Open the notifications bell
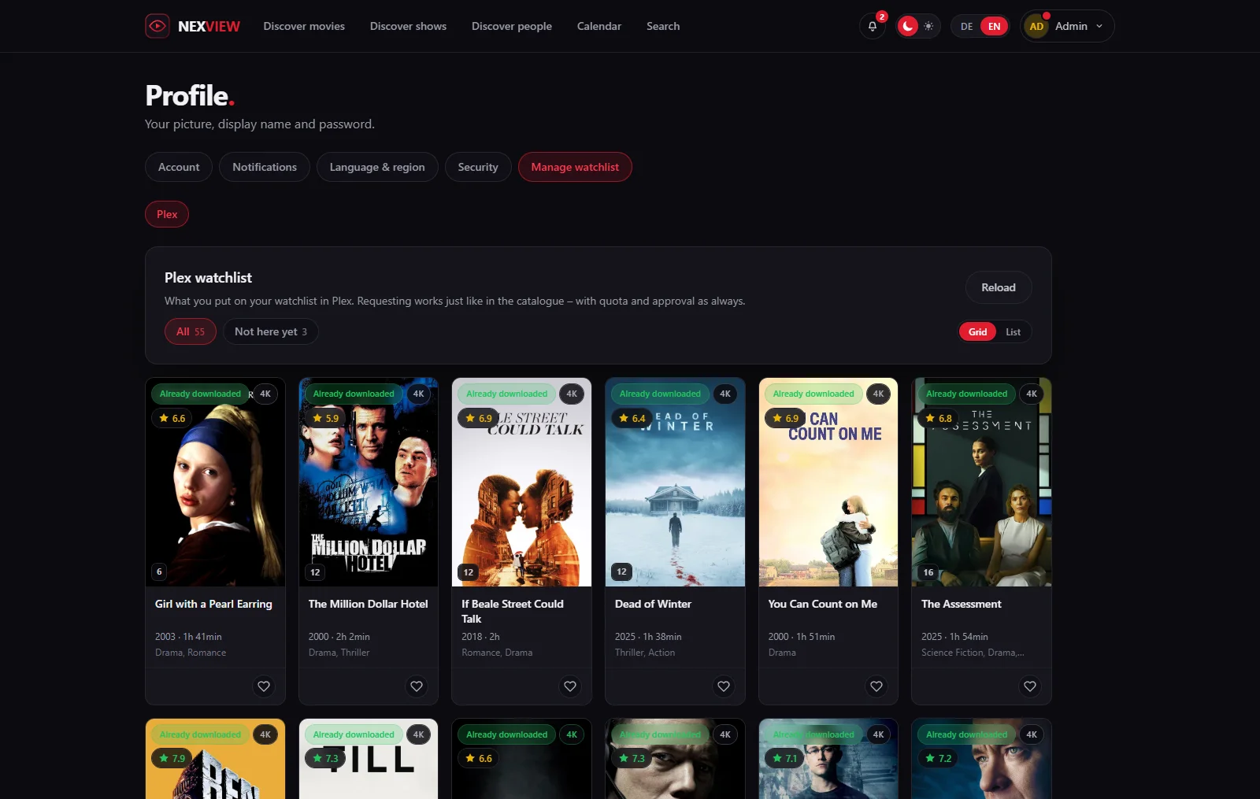The height and width of the screenshot is (799, 1260). tap(873, 26)
